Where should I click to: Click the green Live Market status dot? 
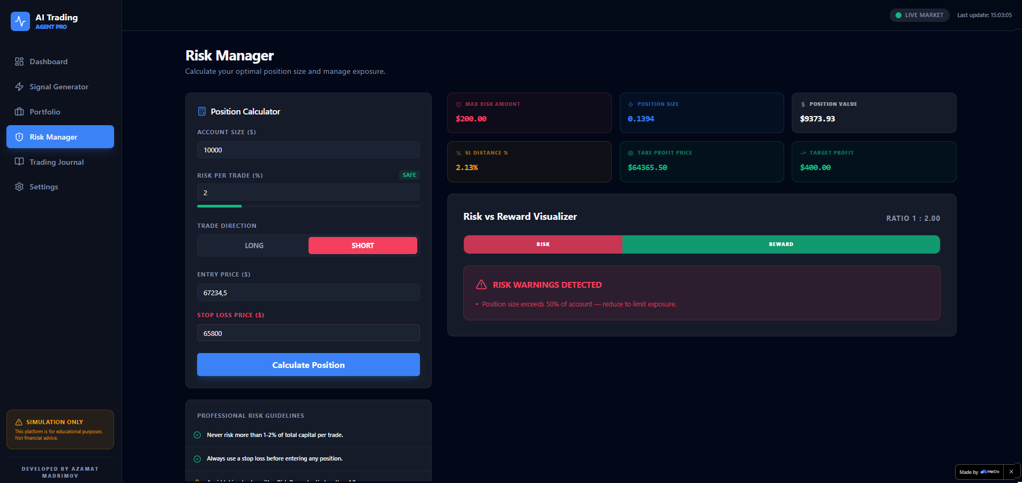click(898, 15)
